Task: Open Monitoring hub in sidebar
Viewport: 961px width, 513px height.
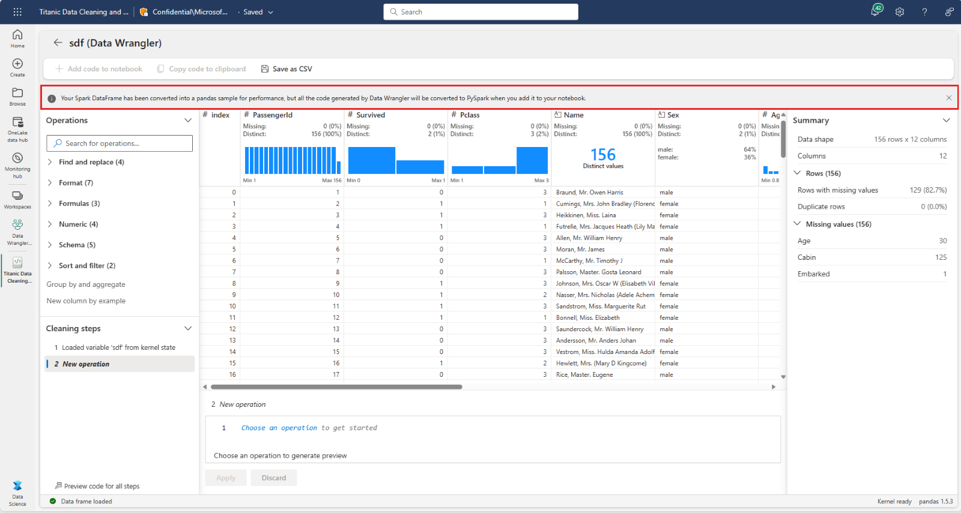Action: point(17,165)
